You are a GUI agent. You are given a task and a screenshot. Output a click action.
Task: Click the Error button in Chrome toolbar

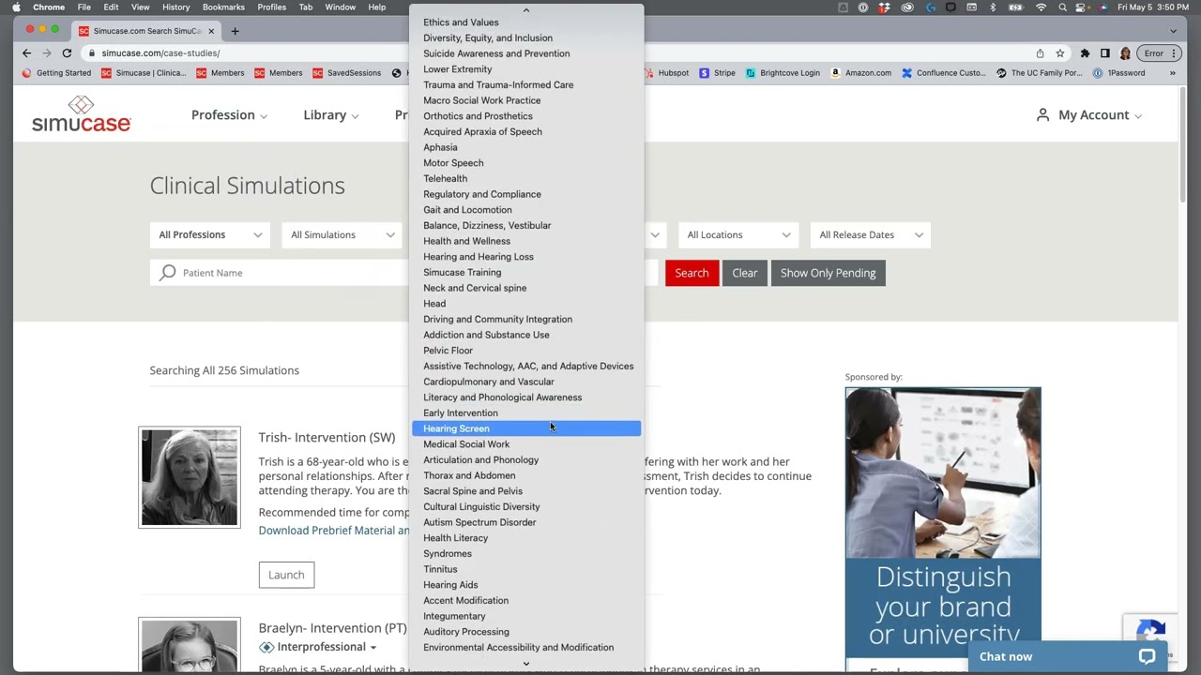click(1159, 53)
